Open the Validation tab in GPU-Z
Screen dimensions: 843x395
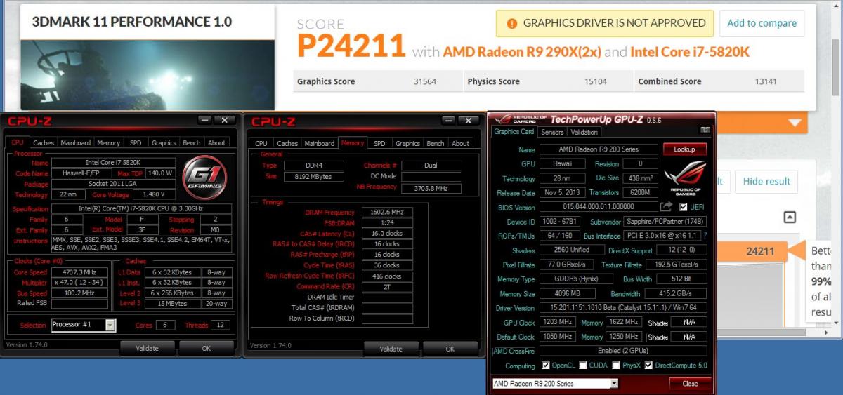pyautogui.click(x=584, y=132)
